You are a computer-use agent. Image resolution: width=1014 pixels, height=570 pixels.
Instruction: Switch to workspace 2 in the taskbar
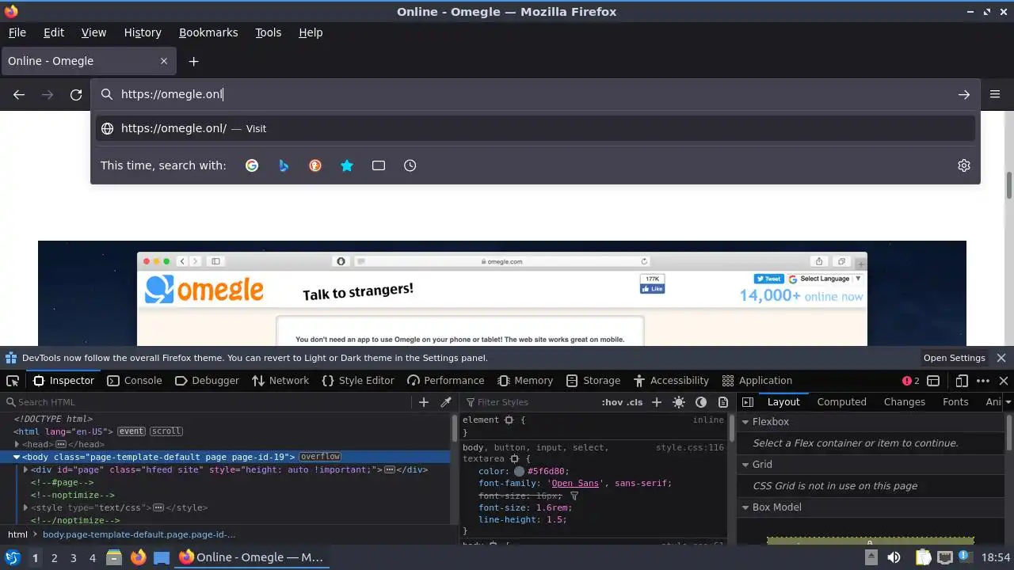[x=54, y=557]
